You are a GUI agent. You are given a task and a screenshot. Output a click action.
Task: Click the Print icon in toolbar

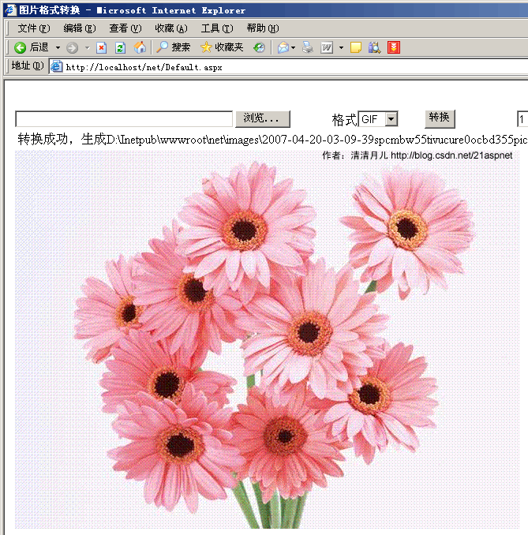pyautogui.click(x=308, y=47)
